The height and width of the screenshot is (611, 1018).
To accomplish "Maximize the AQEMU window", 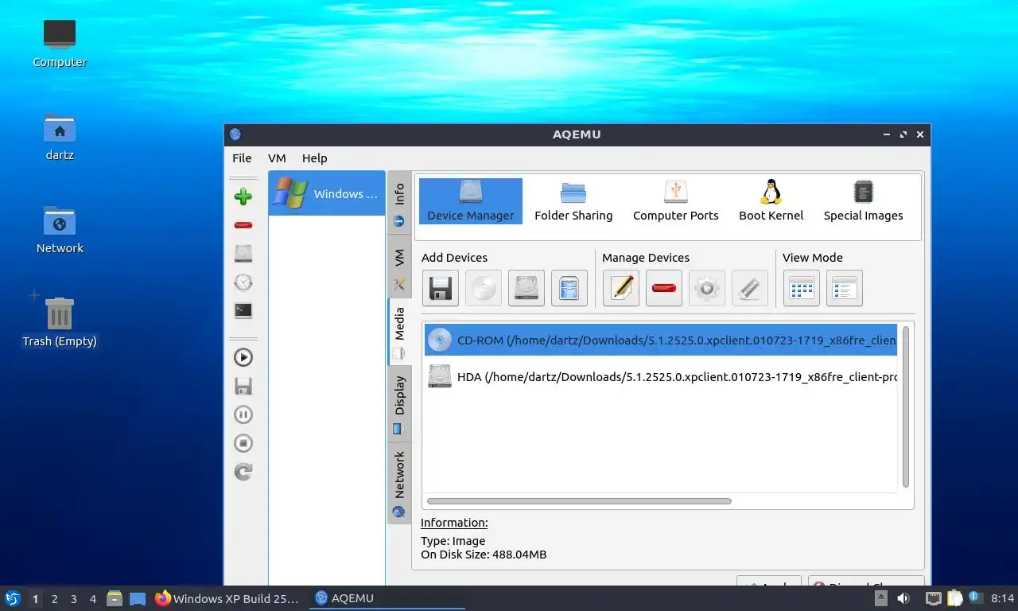I will [x=903, y=134].
